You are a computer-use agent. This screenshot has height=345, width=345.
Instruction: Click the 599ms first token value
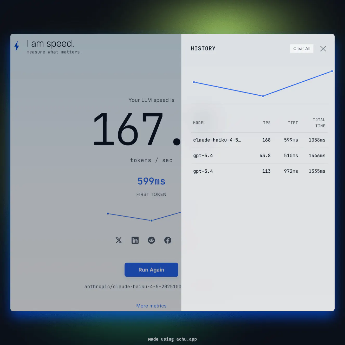(151, 181)
